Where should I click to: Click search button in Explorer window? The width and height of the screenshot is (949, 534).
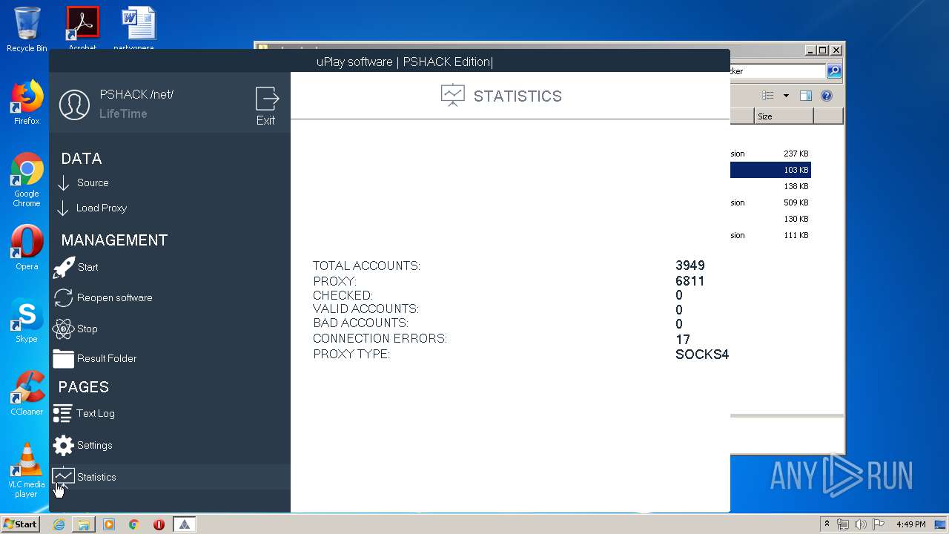pos(834,71)
